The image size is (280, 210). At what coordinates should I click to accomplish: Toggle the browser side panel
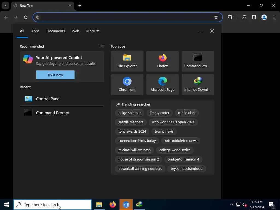point(254,17)
